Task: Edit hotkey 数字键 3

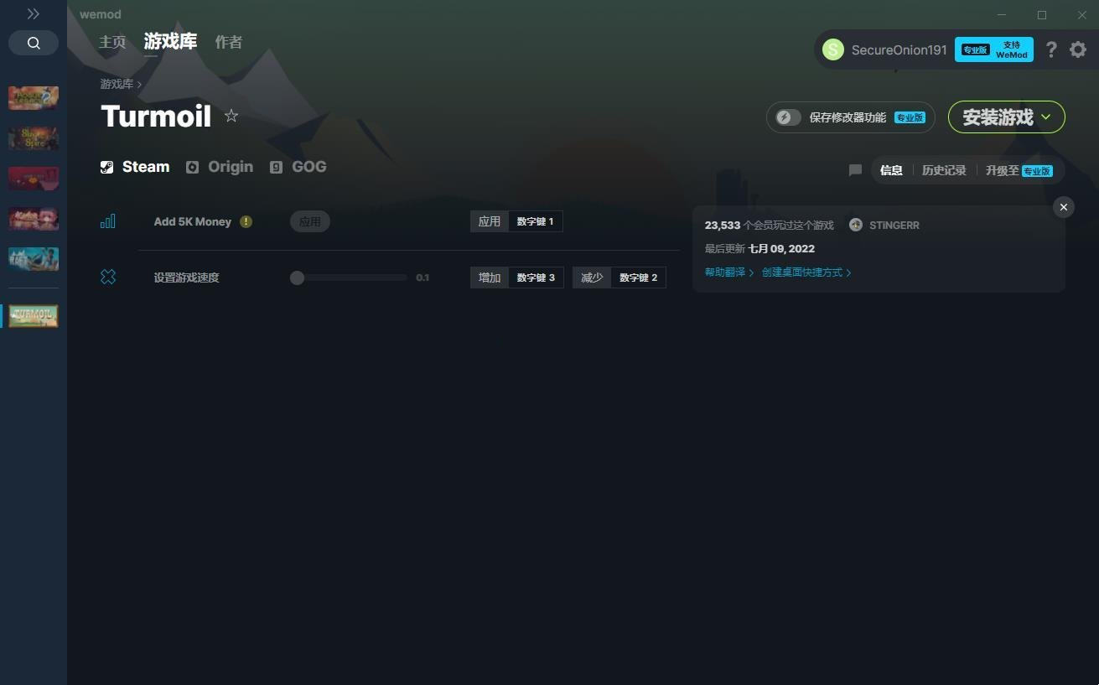Action: [536, 278]
